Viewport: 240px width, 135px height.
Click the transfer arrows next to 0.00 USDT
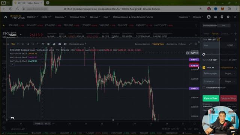[x=218, y=39]
